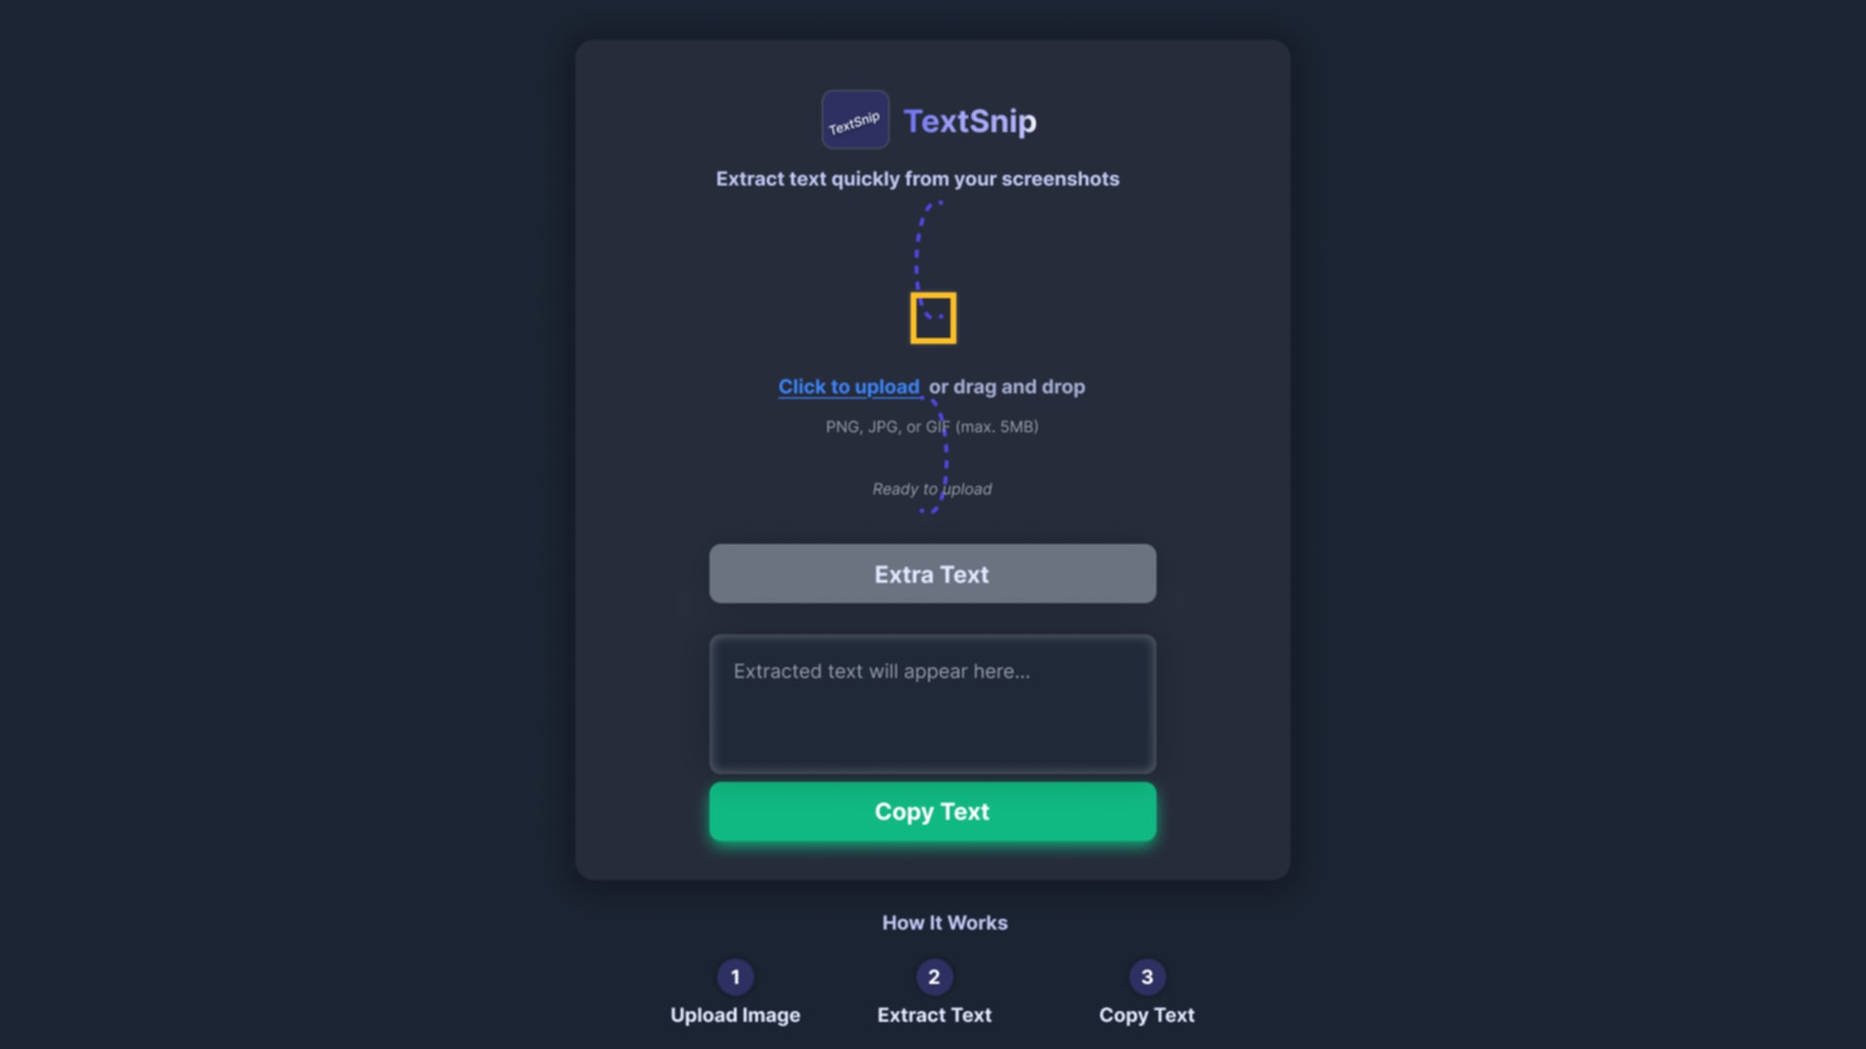Viewport: 1866px width, 1049px height.
Task: Click step 1 circle badge
Action: tap(735, 977)
